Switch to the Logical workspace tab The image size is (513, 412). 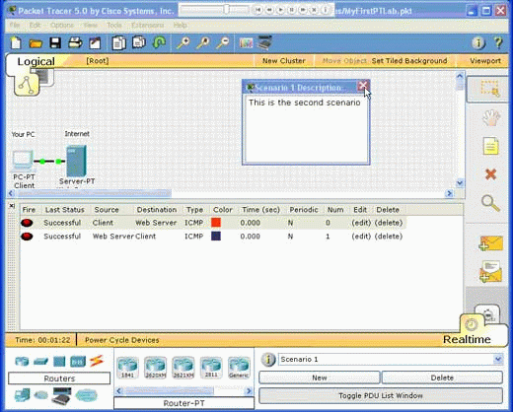(36, 61)
